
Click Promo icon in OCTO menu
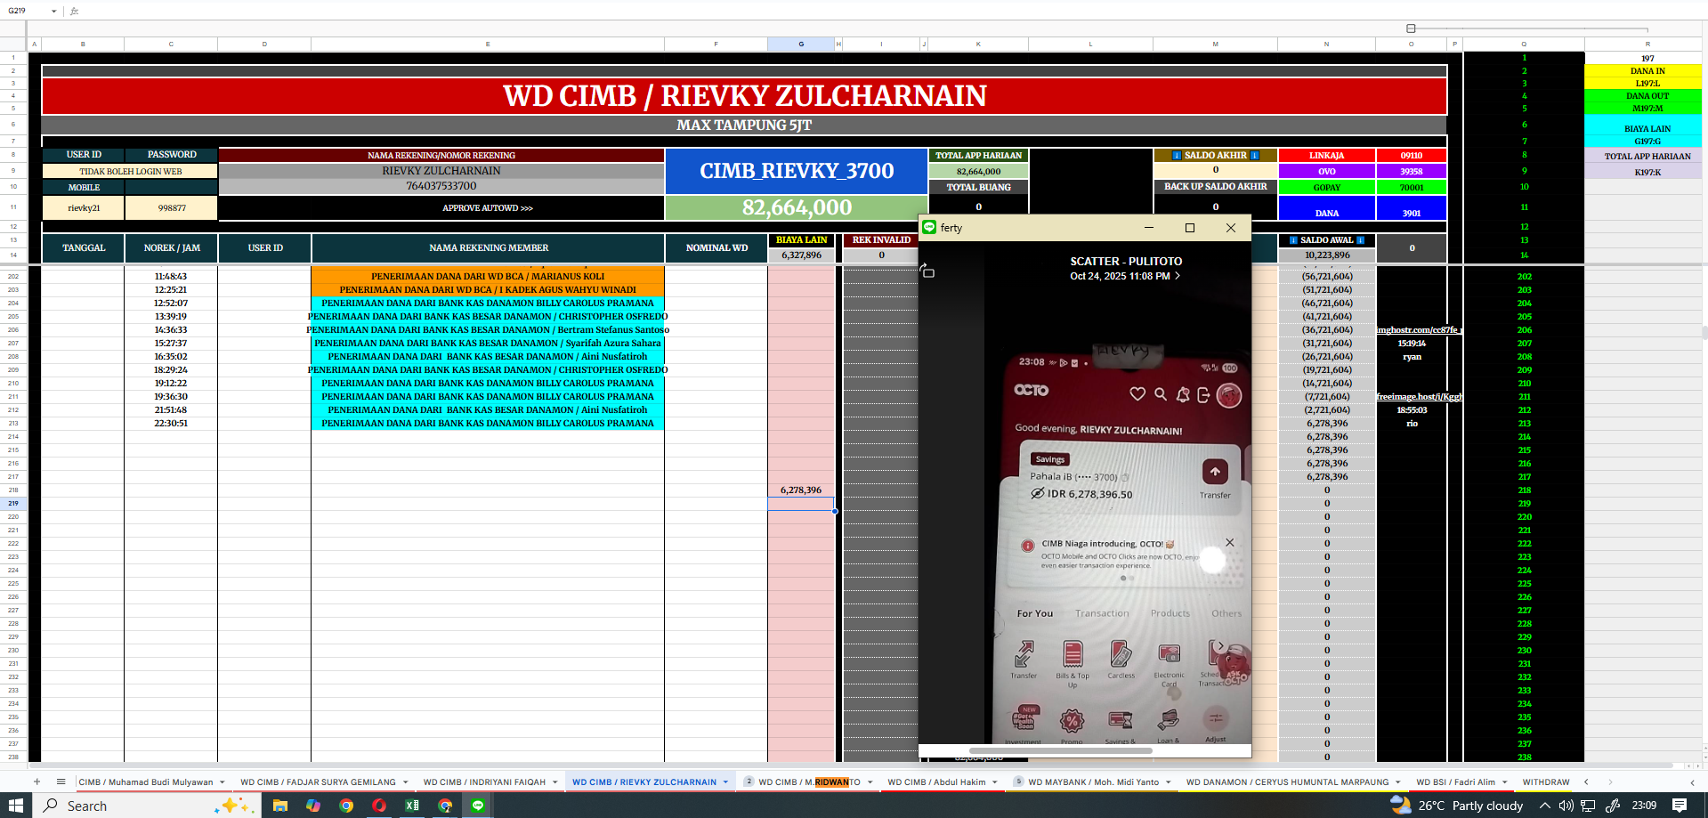coord(1072,720)
